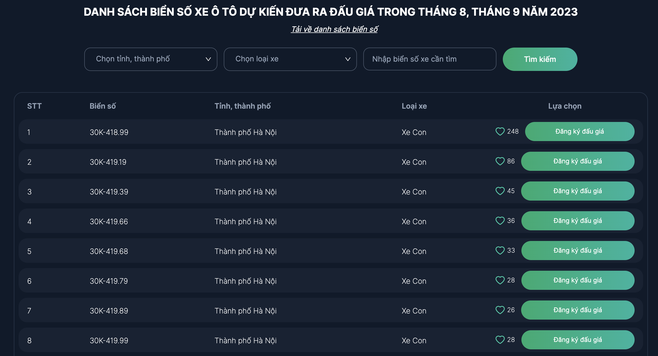Bid registration button for plate 30K-419.66
658x356 pixels.
pos(578,221)
